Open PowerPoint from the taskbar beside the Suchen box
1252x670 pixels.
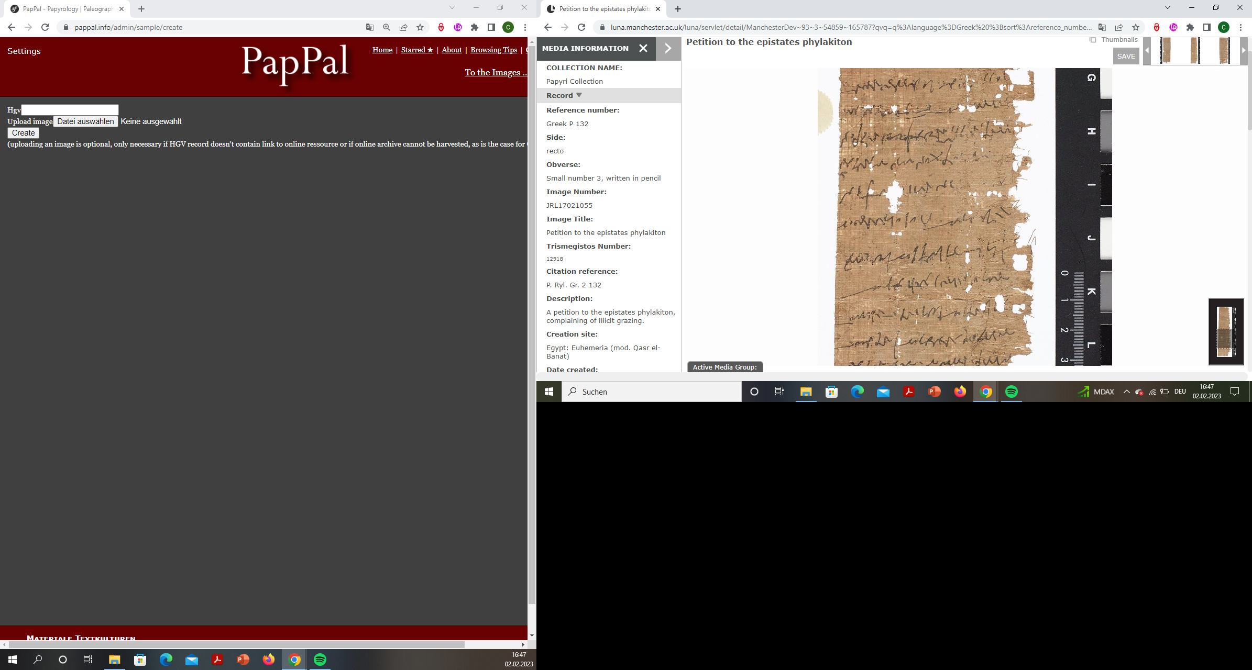pos(934,392)
